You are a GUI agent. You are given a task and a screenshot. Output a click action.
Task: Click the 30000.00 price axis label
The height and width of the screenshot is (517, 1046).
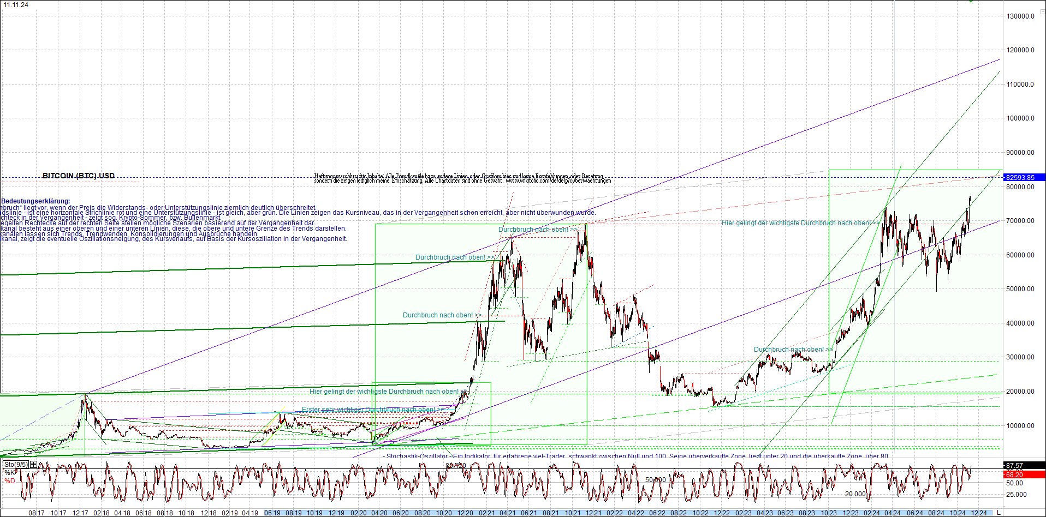[1020, 357]
